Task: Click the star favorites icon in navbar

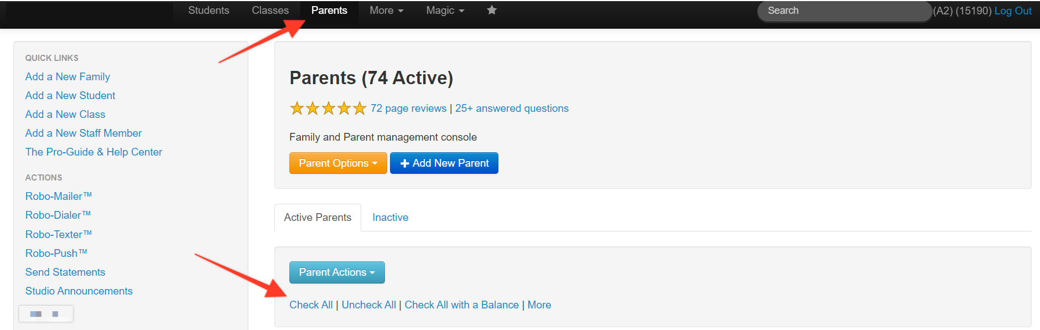Action: (492, 10)
